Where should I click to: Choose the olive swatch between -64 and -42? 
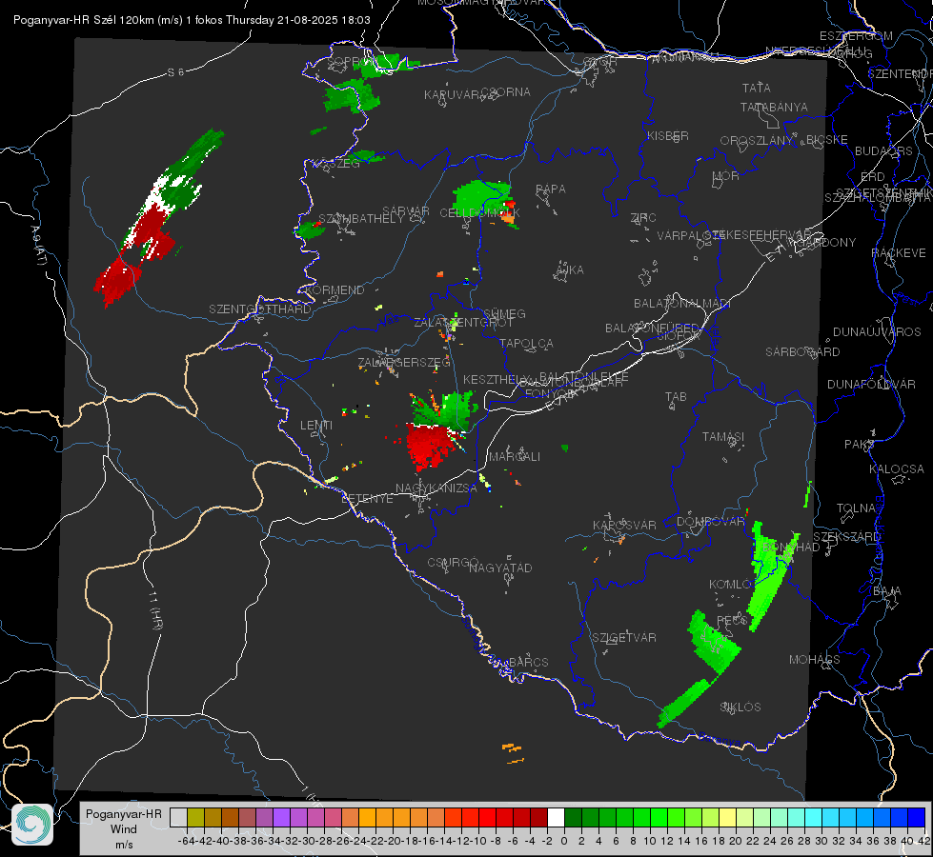coord(195,817)
